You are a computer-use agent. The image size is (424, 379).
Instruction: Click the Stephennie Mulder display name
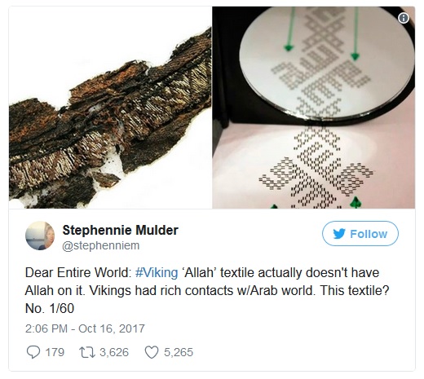point(121,231)
